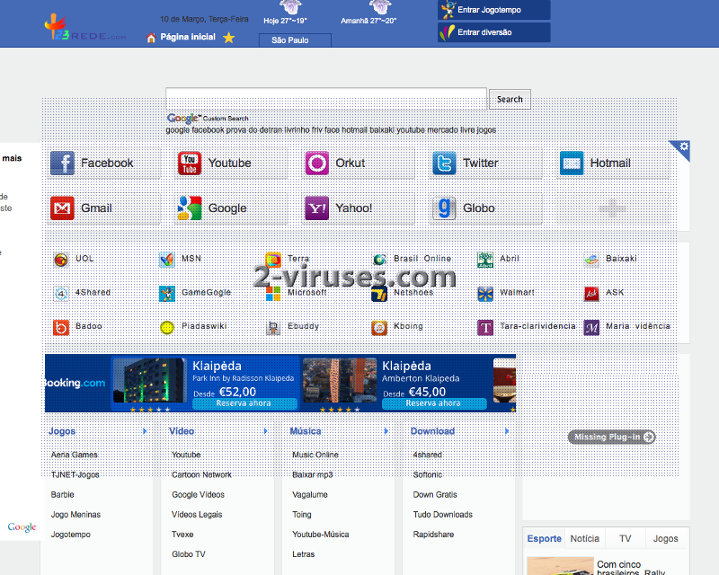The width and height of the screenshot is (719, 575).
Task: Add a new shortcut with plus tile
Action: [x=613, y=208]
